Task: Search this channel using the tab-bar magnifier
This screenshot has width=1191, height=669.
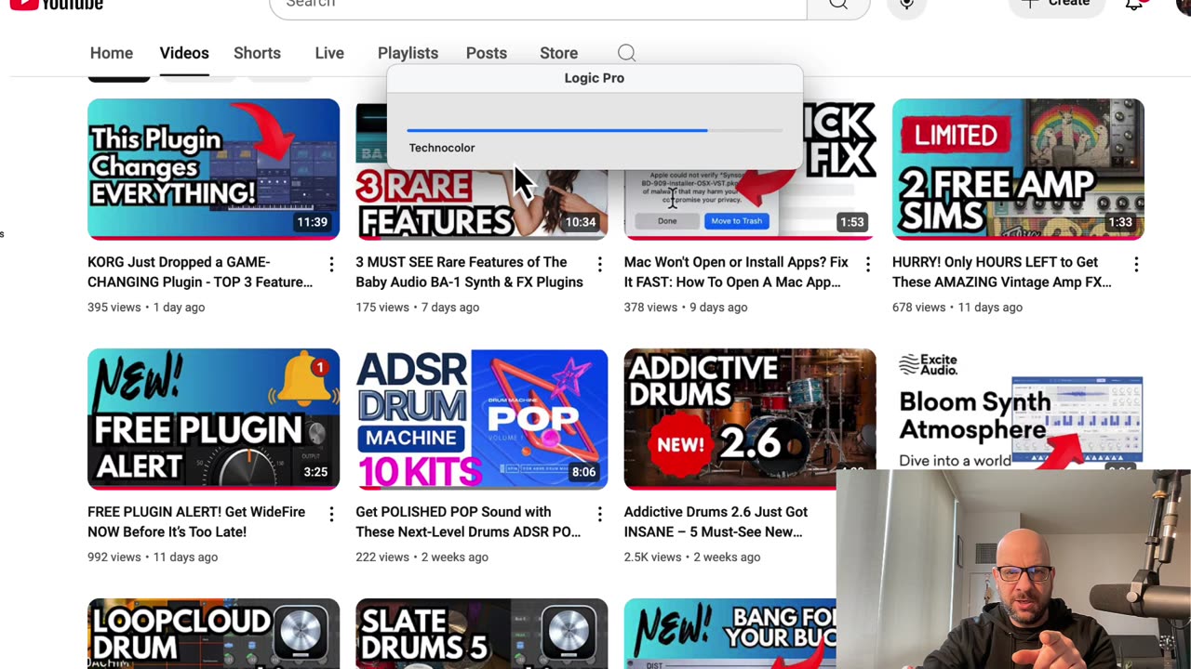Action: [x=626, y=53]
